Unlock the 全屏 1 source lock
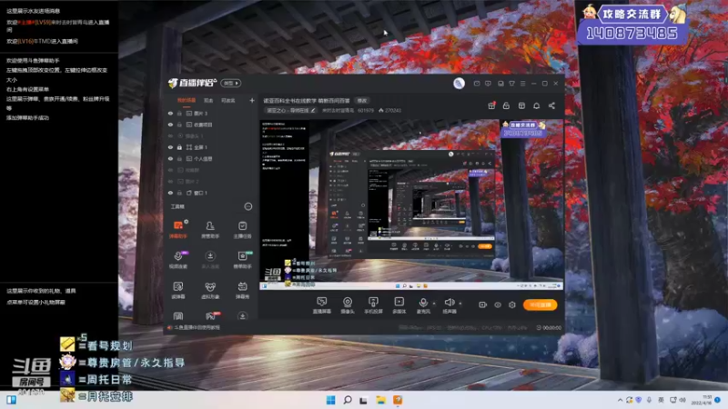Image resolution: width=728 pixels, height=409 pixels. 179,147
